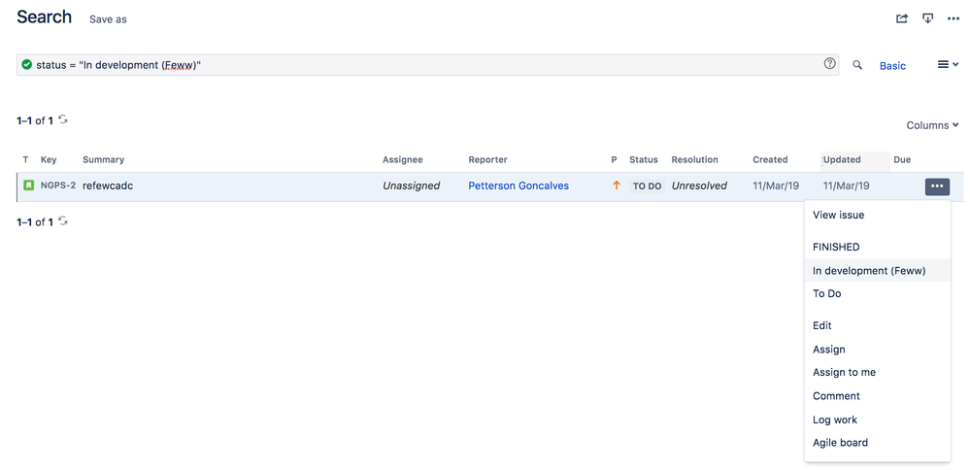The height and width of the screenshot is (470, 970).
Task: Refresh results using top refresh icon
Action: click(x=62, y=119)
